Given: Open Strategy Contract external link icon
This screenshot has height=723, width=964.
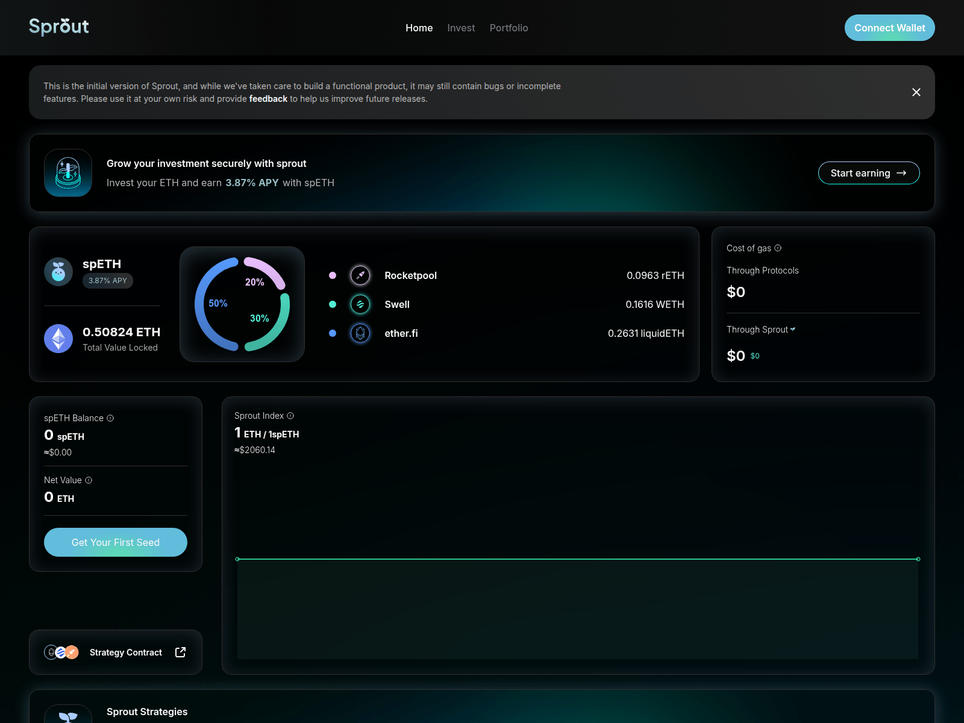Looking at the screenshot, I should point(180,653).
